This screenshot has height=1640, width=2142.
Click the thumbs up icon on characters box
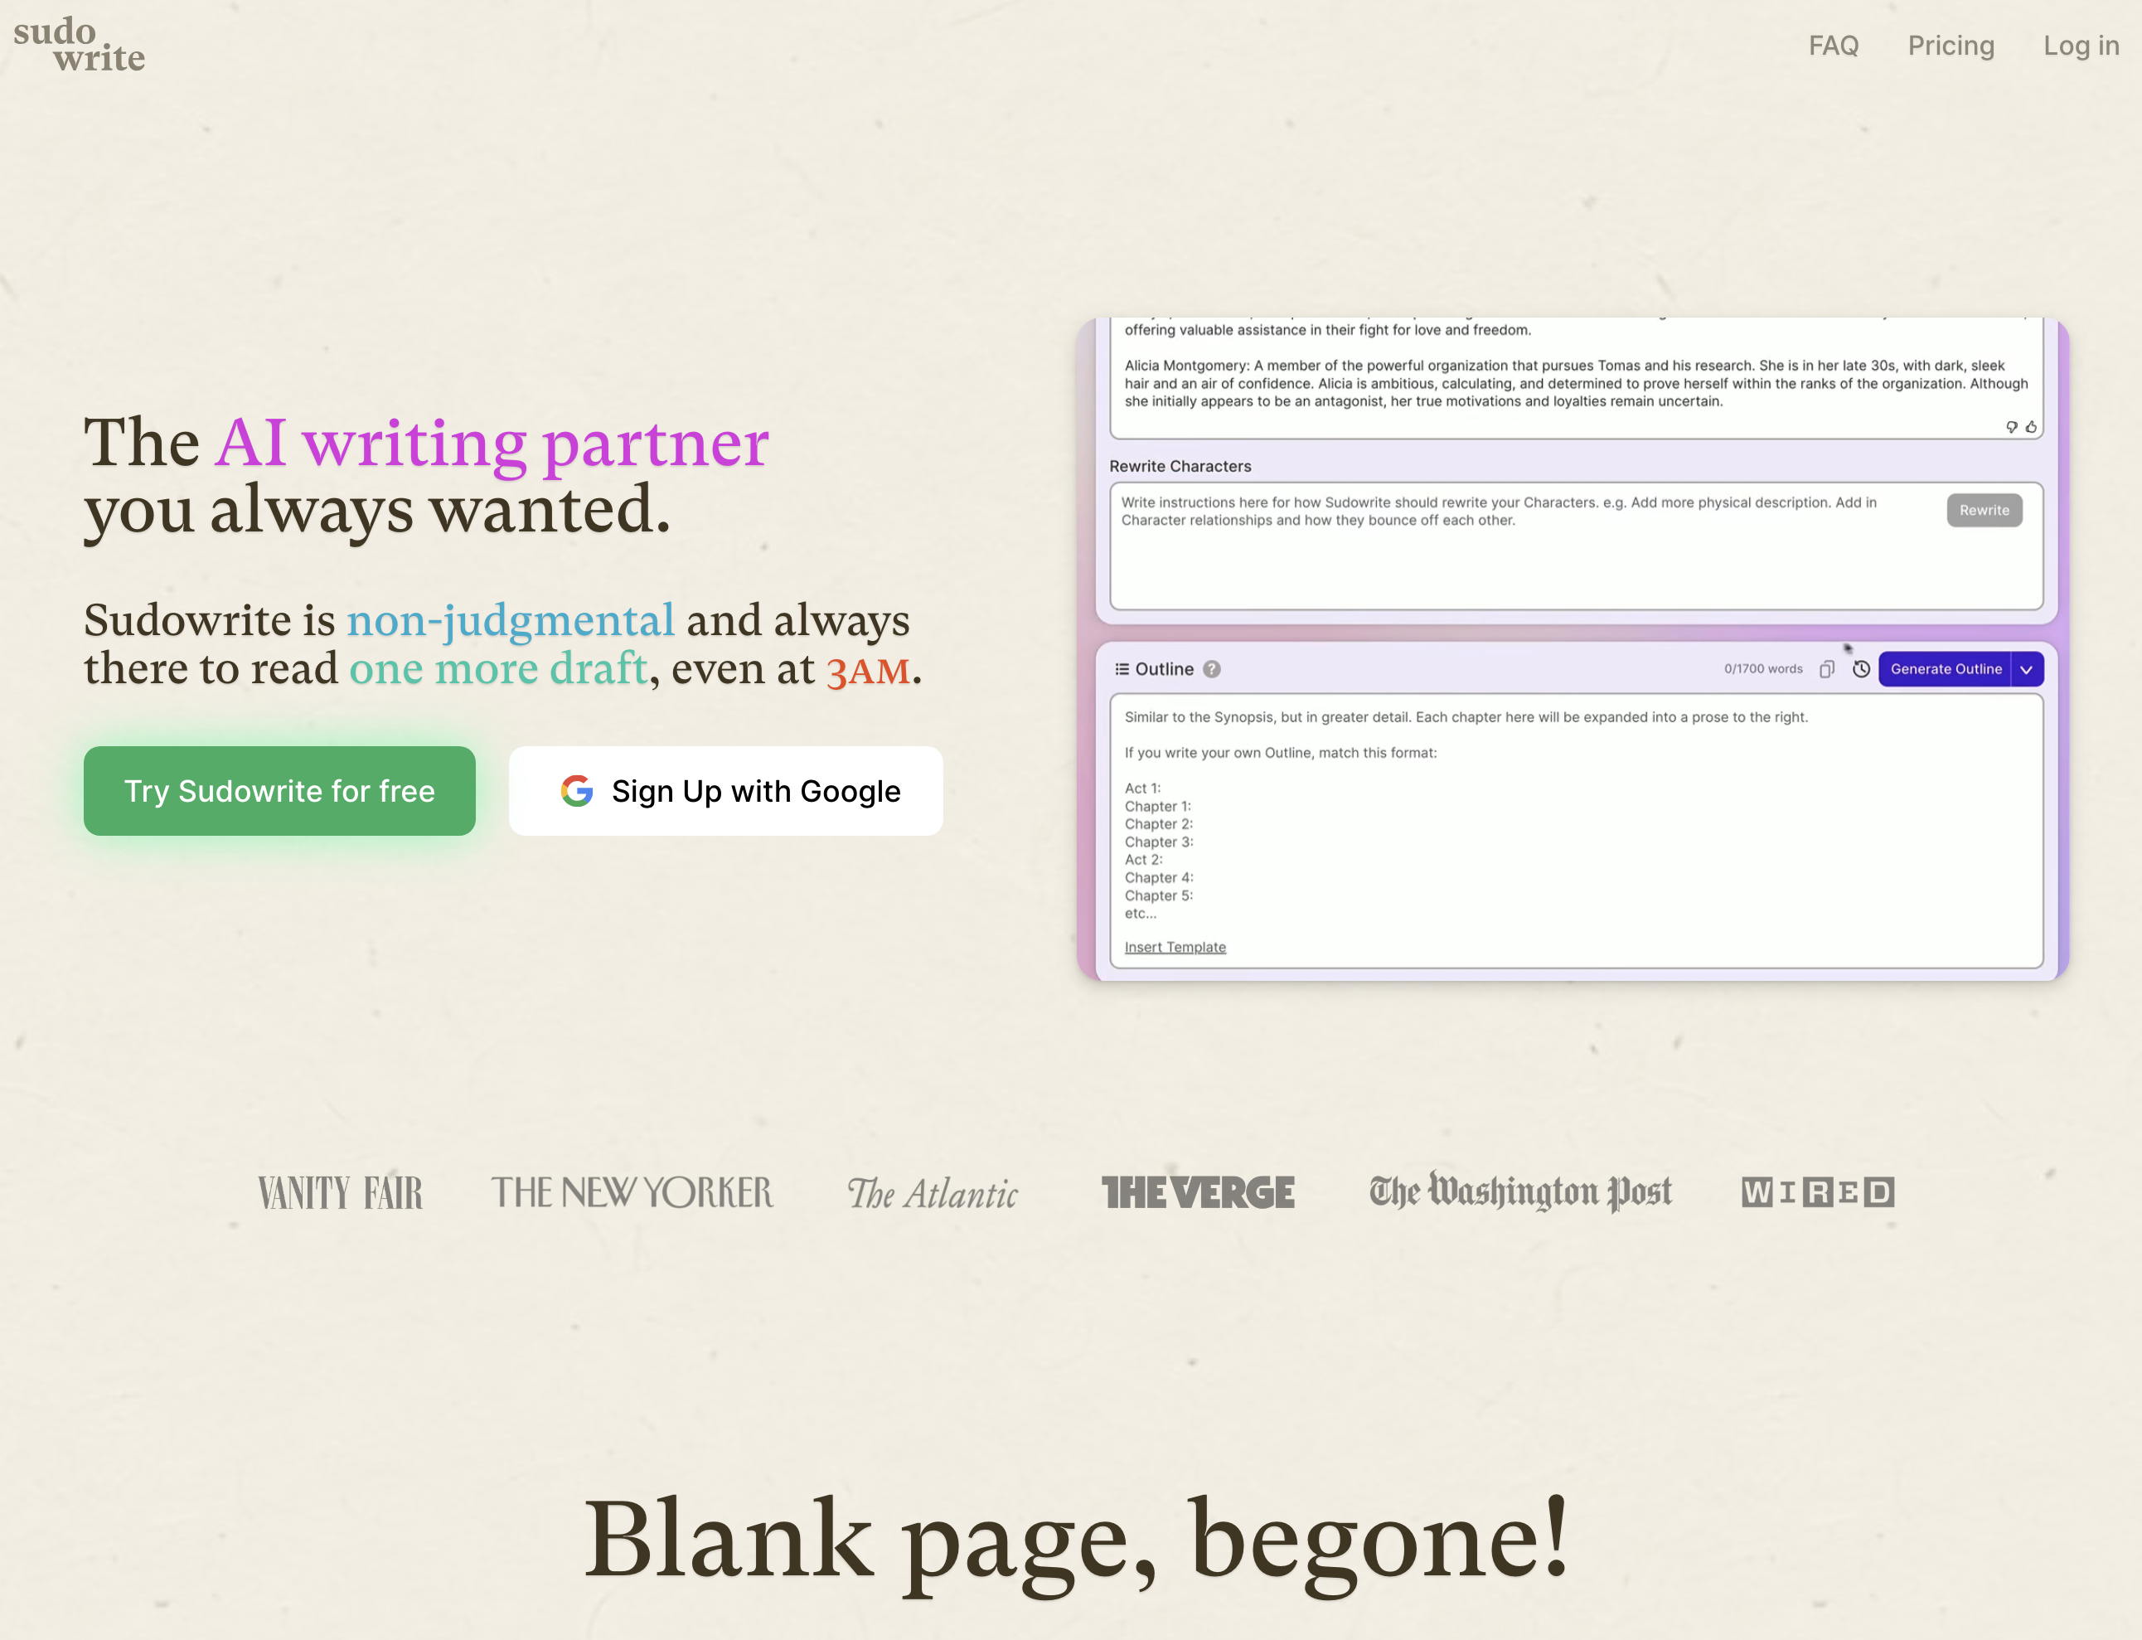tap(2031, 427)
